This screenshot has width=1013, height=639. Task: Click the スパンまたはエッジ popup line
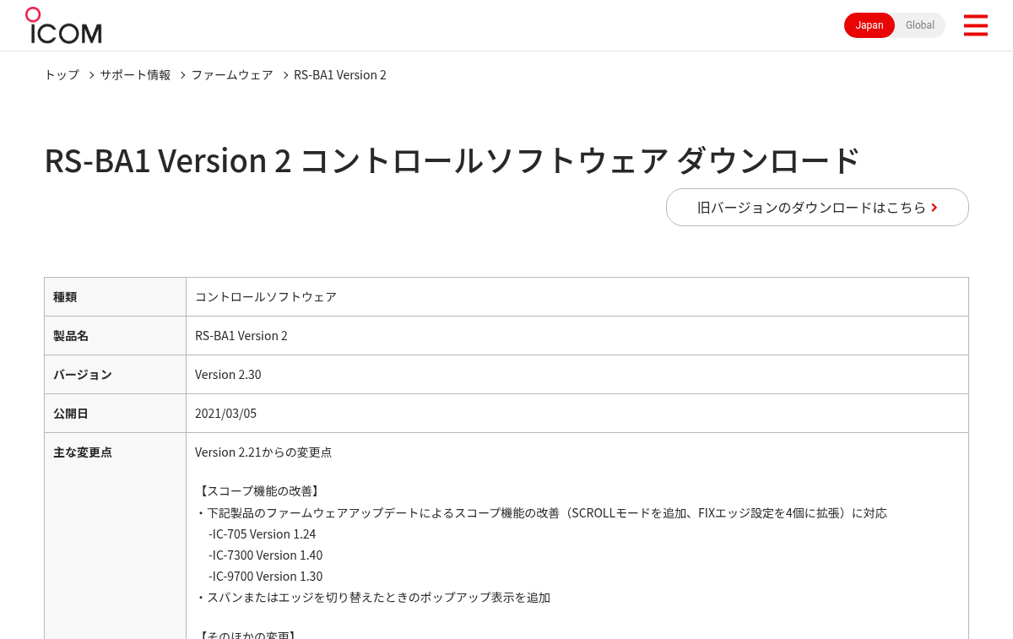[373, 598]
